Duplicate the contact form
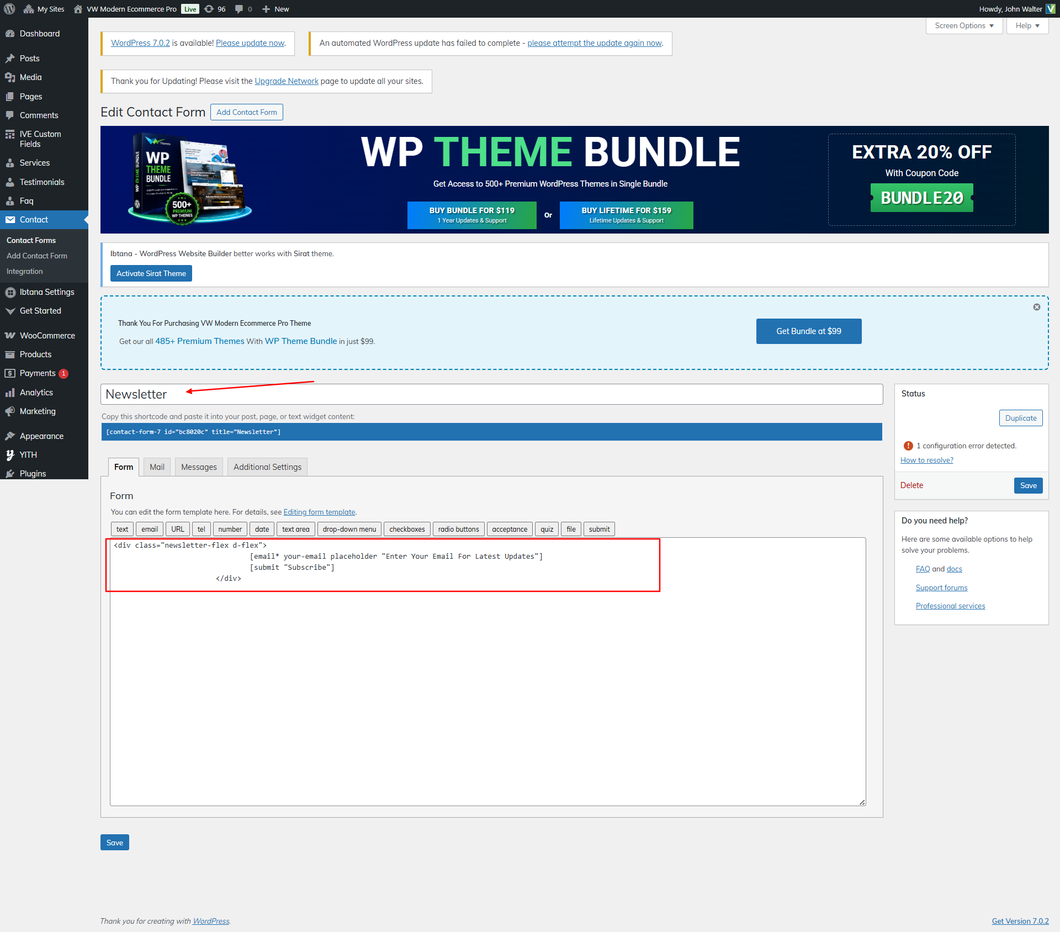The image size is (1060, 932). click(x=1021, y=418)
